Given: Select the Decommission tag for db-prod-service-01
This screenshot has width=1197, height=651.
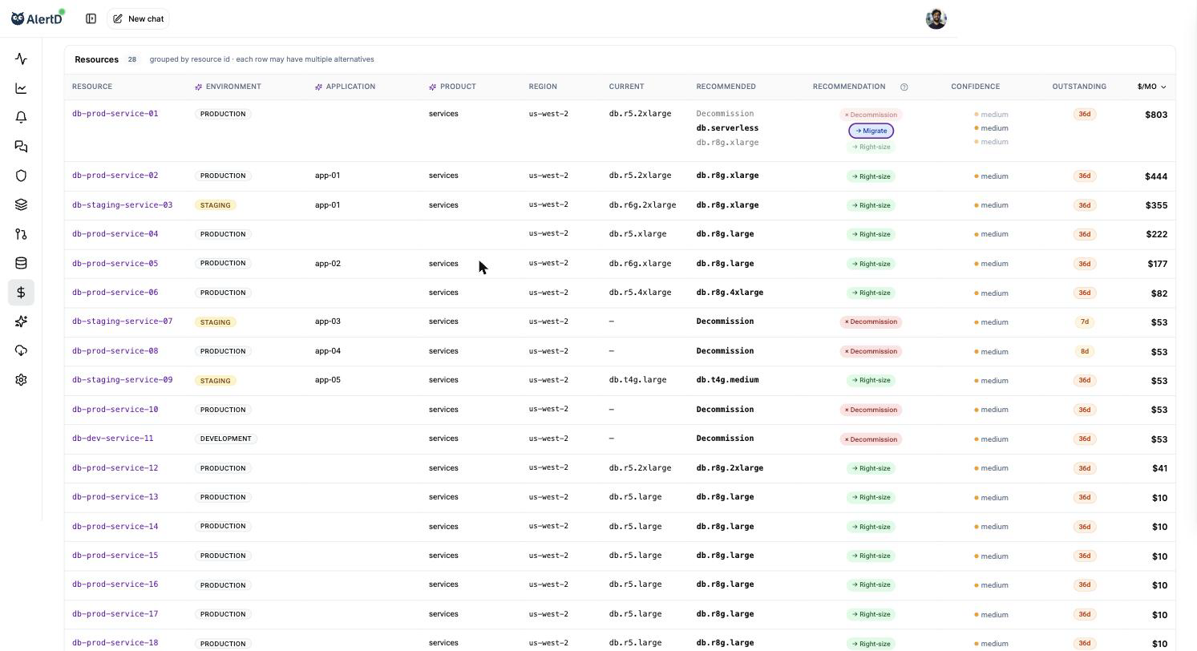Looking at the screenshot, I should click(871, 115).
